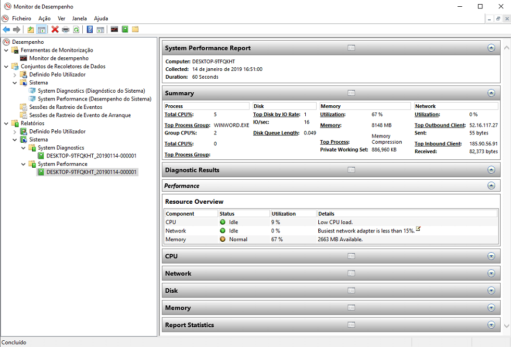This screenshot has height=347, width=511.
Task: Select Sessões de Rastreio de Eventos
Action: pos(66,107)
